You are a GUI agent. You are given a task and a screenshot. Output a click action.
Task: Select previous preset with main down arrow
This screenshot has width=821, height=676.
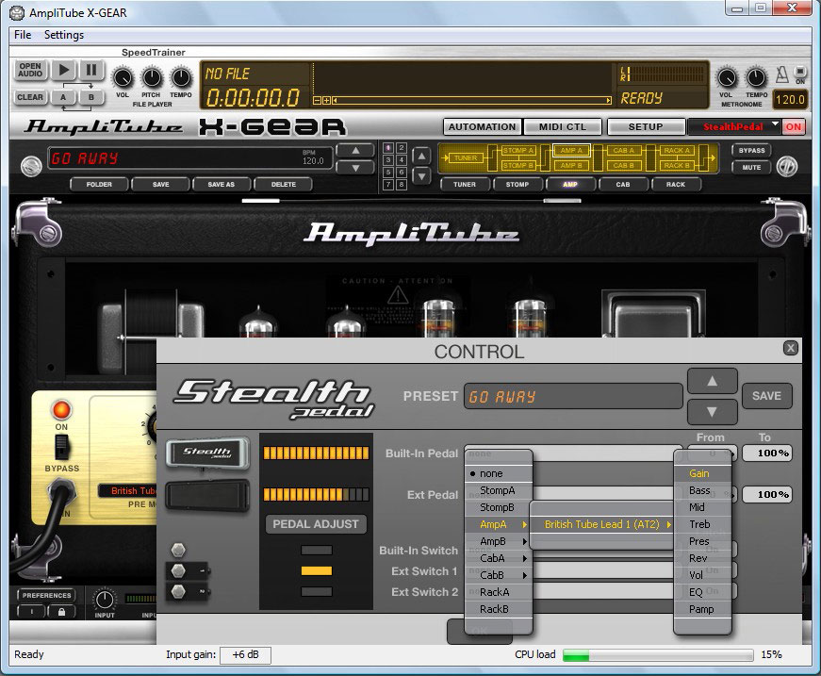(355, 168)
